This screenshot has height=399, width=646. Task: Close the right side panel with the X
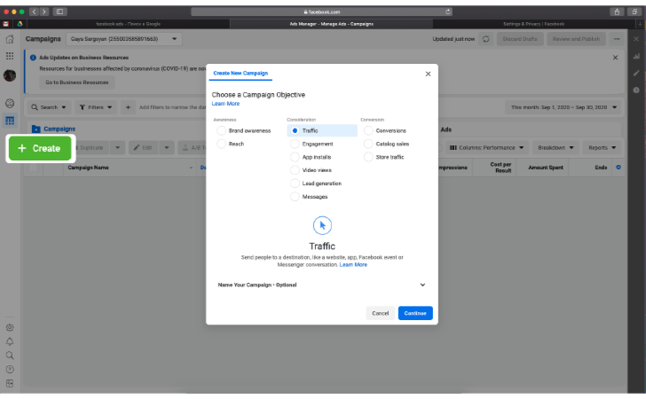pos(636,39)
